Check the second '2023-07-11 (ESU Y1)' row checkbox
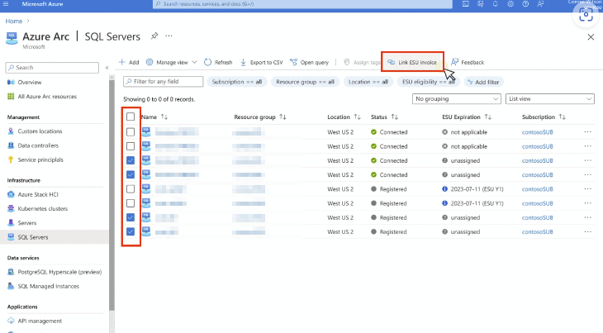603x333 pixels. tap(131, 203)
